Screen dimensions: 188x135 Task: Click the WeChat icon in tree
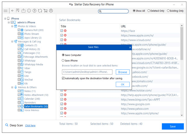(22, 80)
